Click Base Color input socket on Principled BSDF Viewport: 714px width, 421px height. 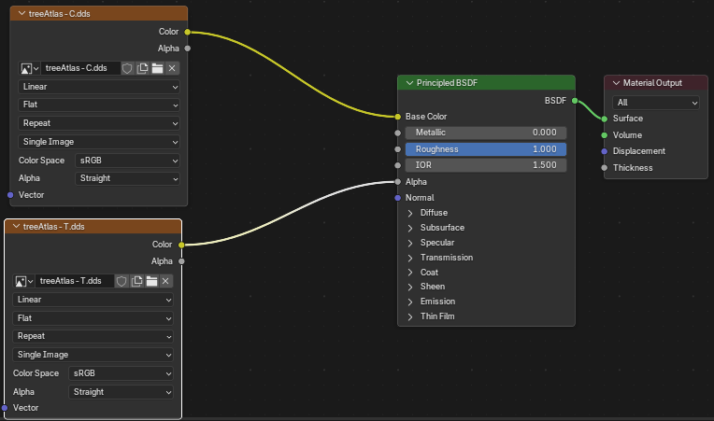coord(398,117)
